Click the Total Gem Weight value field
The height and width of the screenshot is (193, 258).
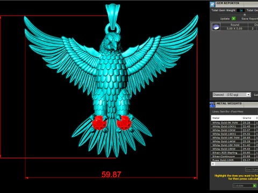241,11
